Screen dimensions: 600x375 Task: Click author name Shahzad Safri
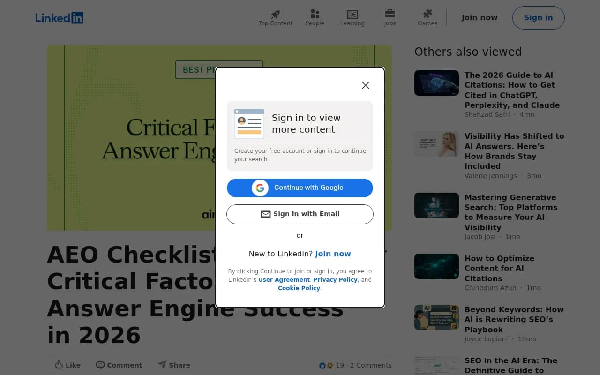[x=487, y=114]
